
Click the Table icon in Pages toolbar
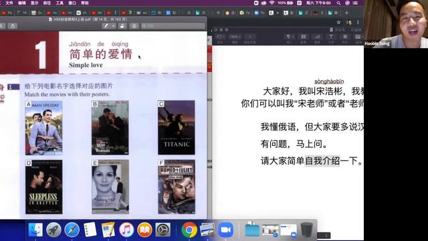303,37
